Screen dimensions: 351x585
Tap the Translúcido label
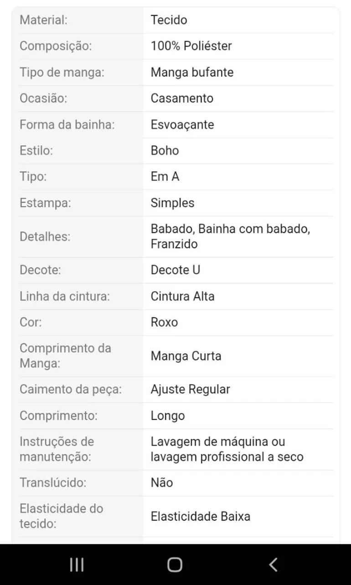tap(53, 483)
